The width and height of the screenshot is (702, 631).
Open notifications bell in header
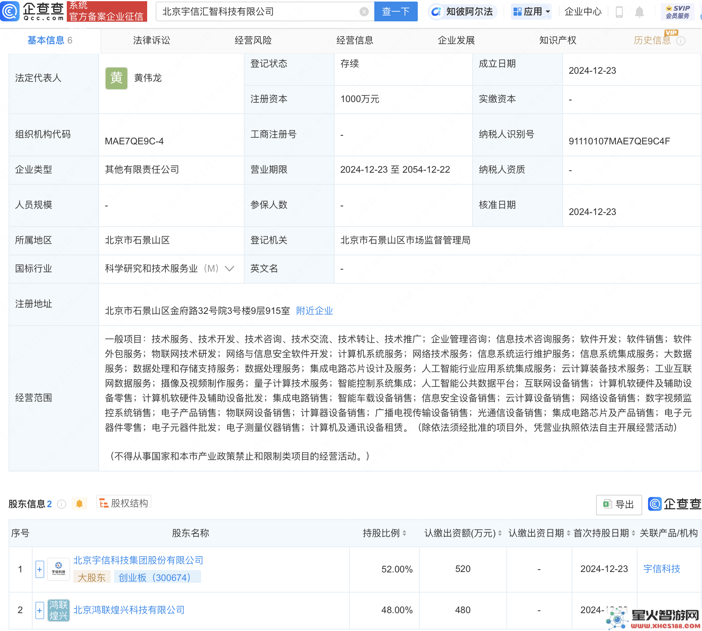coord(639,12)
